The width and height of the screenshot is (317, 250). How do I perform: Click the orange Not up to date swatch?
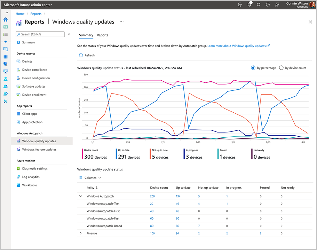tap(150, 154)
